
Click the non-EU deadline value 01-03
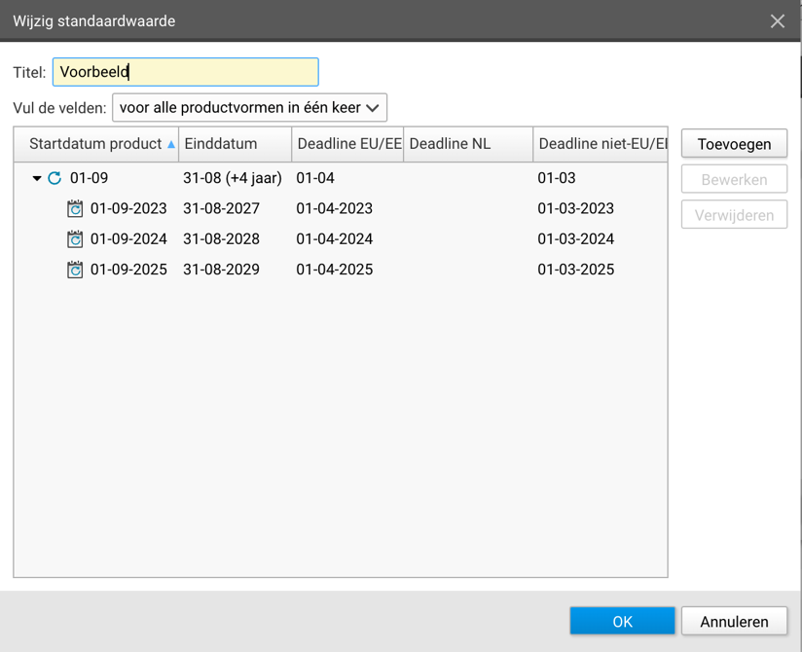click(557, 178)
